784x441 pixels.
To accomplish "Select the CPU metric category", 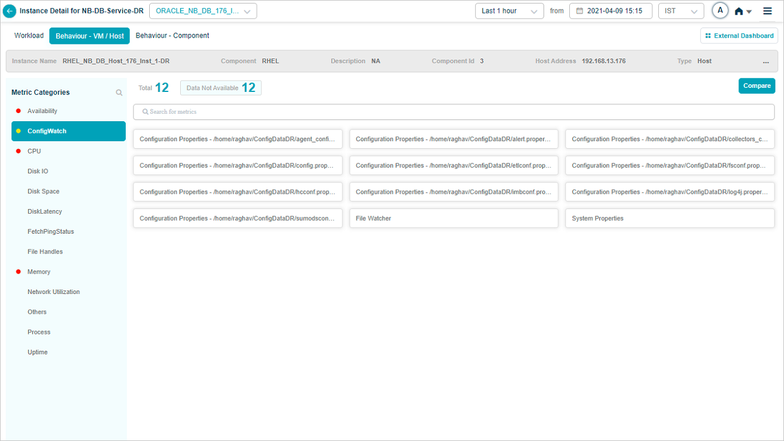I will pos(34,151).
